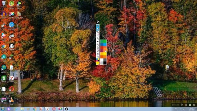Take a snapshot using recorder camera button
The width and height of the screenshot is (197, 111).
click(x=181, y=105)
